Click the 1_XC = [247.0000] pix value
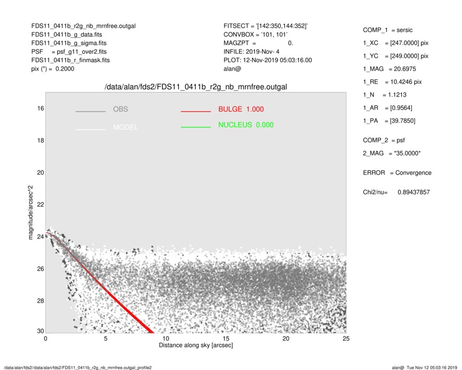462x370 pixels. click(x=395, y=43)
